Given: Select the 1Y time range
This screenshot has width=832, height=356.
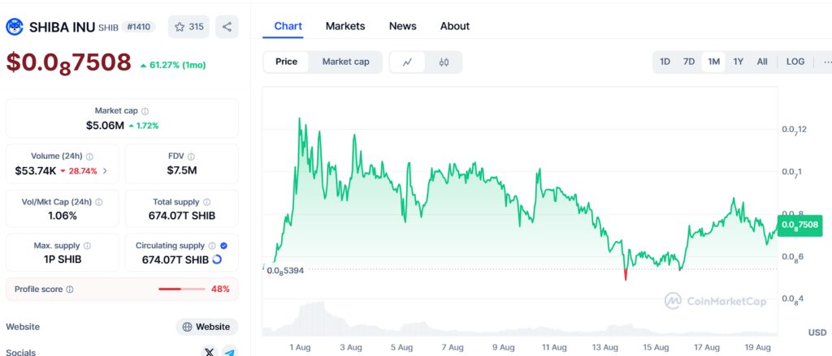Looking at the screenshot, I should click(738, 62).
